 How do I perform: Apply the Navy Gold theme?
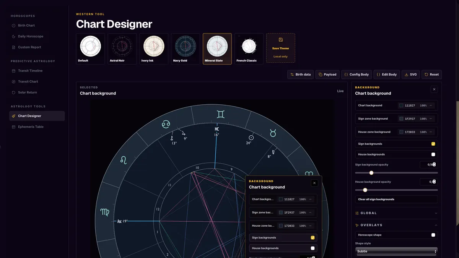[186, 49]
